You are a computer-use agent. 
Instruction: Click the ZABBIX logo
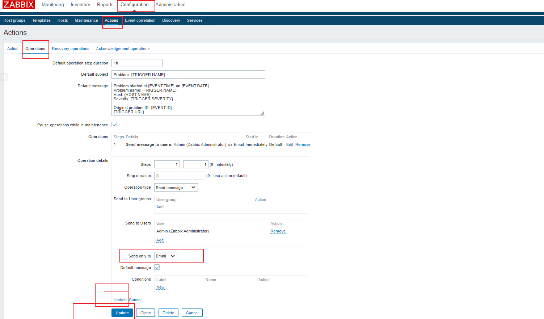18,4
